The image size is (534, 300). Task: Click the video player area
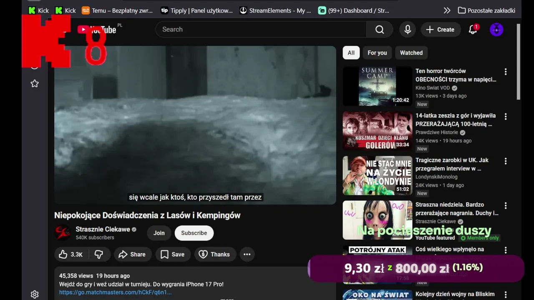(x=195, y=125)
